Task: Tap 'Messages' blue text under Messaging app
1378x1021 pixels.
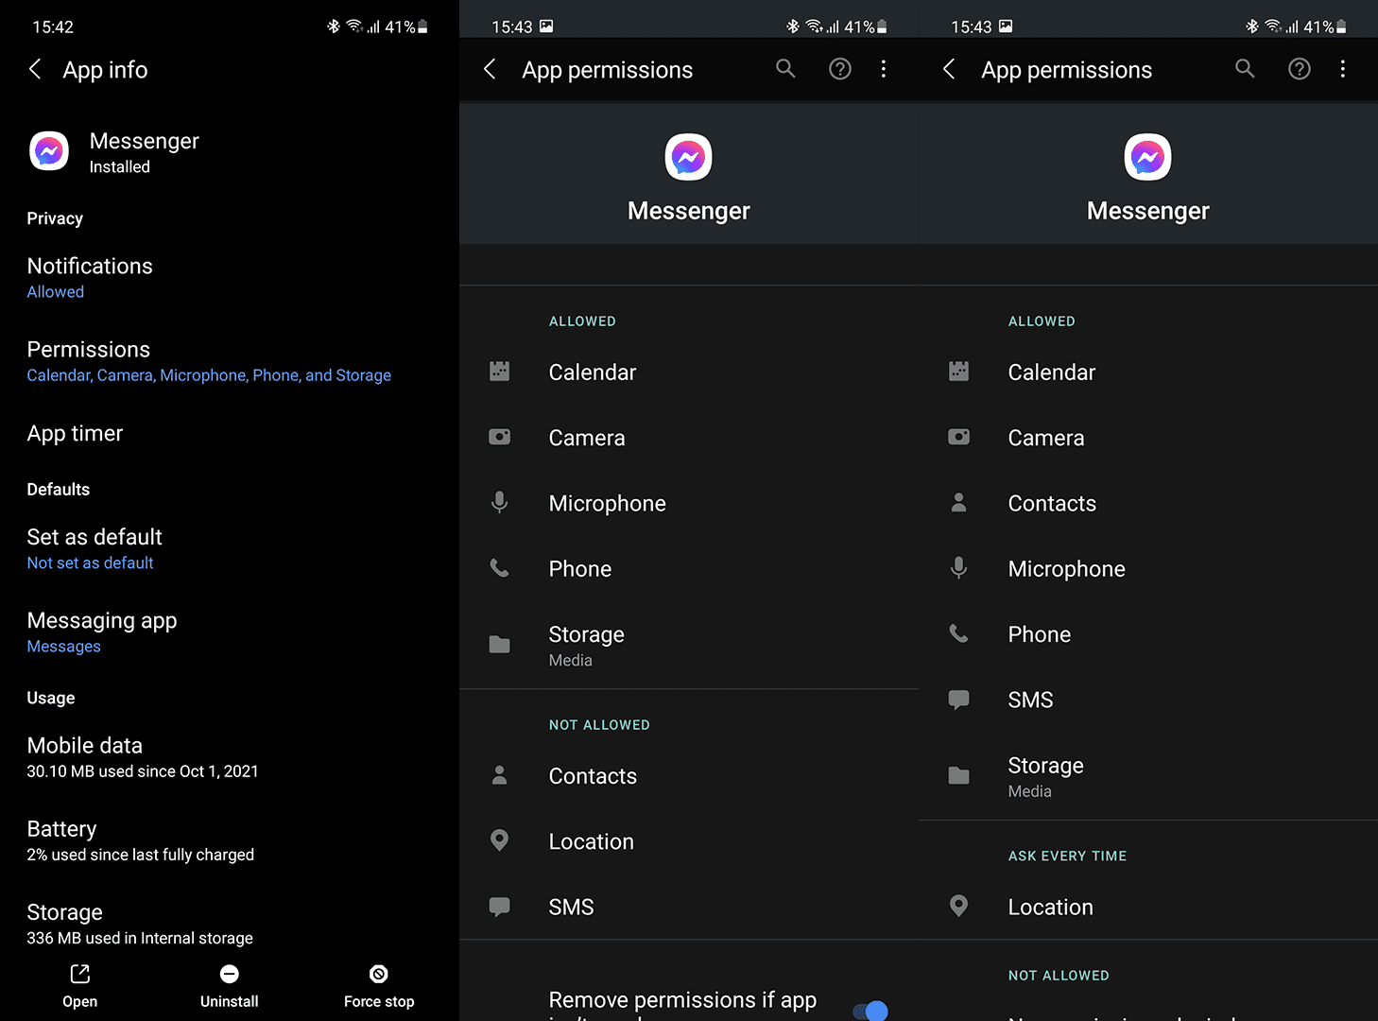Action: (x=63, y=647)
